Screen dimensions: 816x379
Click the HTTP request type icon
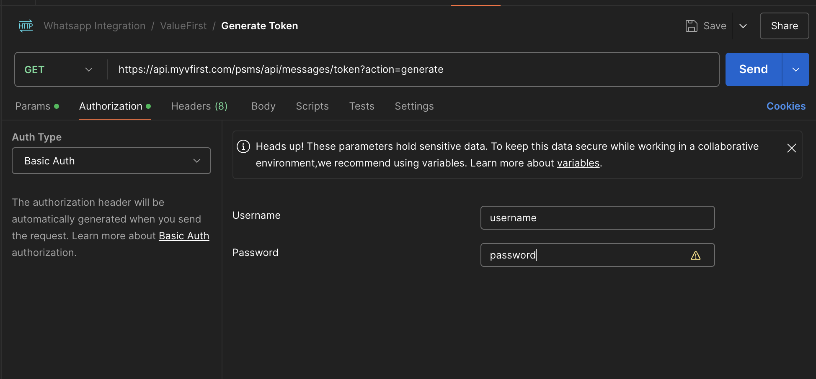point(26,26)
